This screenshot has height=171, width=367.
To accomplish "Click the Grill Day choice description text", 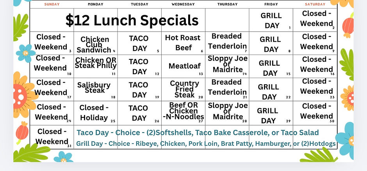I will [x=206, y=144].
